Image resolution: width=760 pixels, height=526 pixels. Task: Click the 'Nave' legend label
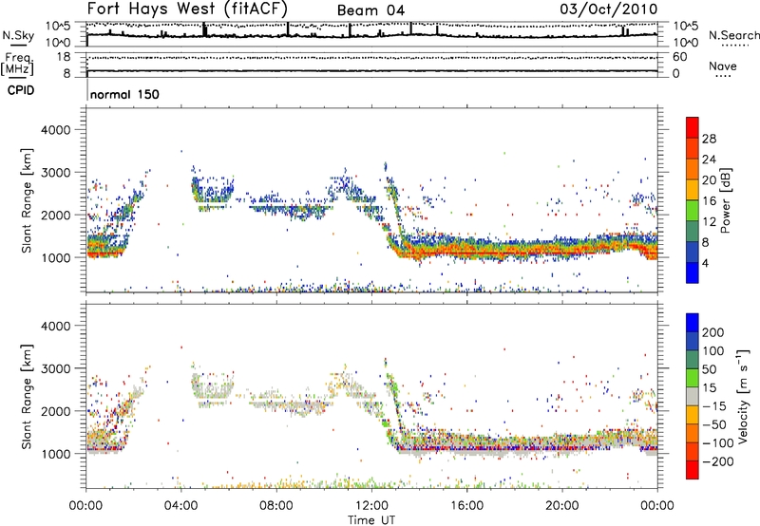(x=722, y=66)
